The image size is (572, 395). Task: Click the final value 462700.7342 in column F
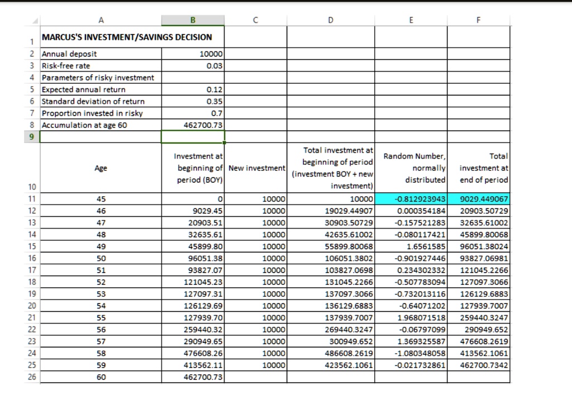tap(479, 365)
